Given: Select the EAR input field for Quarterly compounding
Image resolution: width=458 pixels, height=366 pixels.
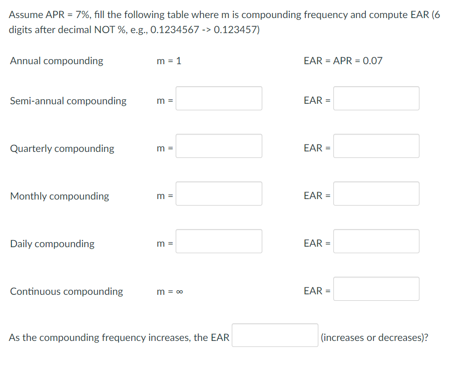Looking at the screenshot, I should (x=376, y=146).
